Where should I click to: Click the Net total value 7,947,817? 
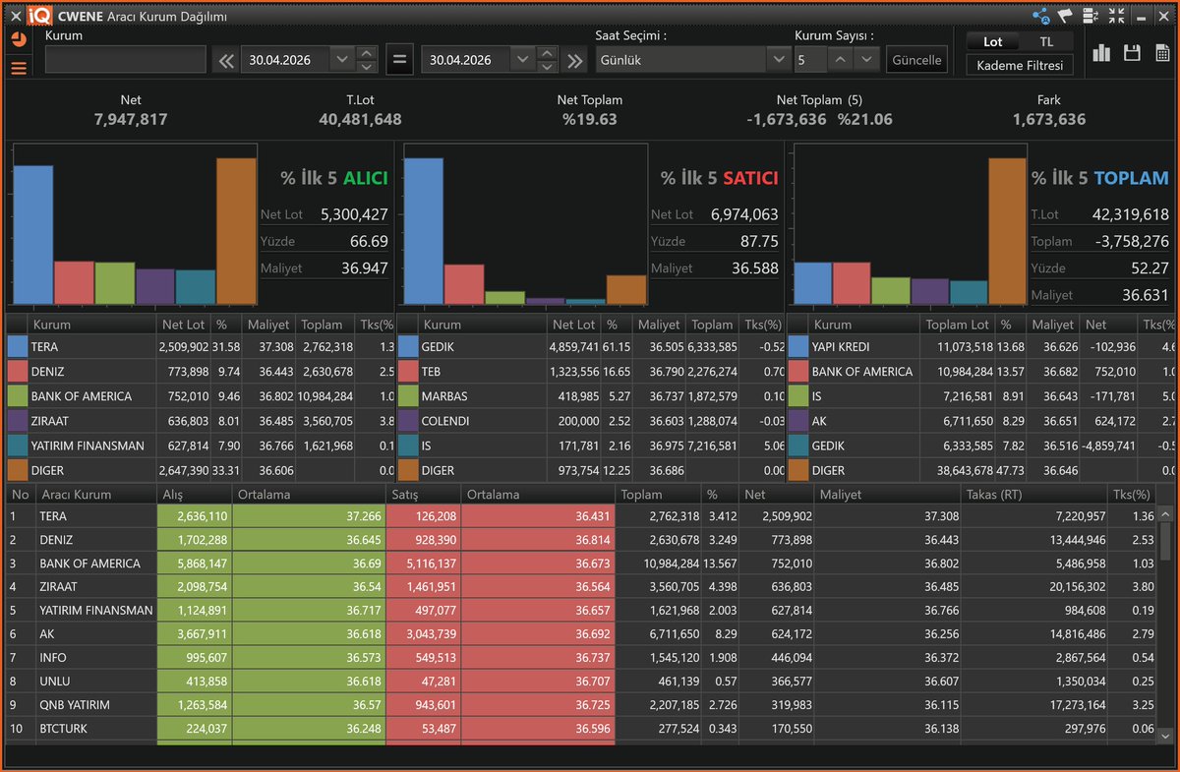click(131, 119)
